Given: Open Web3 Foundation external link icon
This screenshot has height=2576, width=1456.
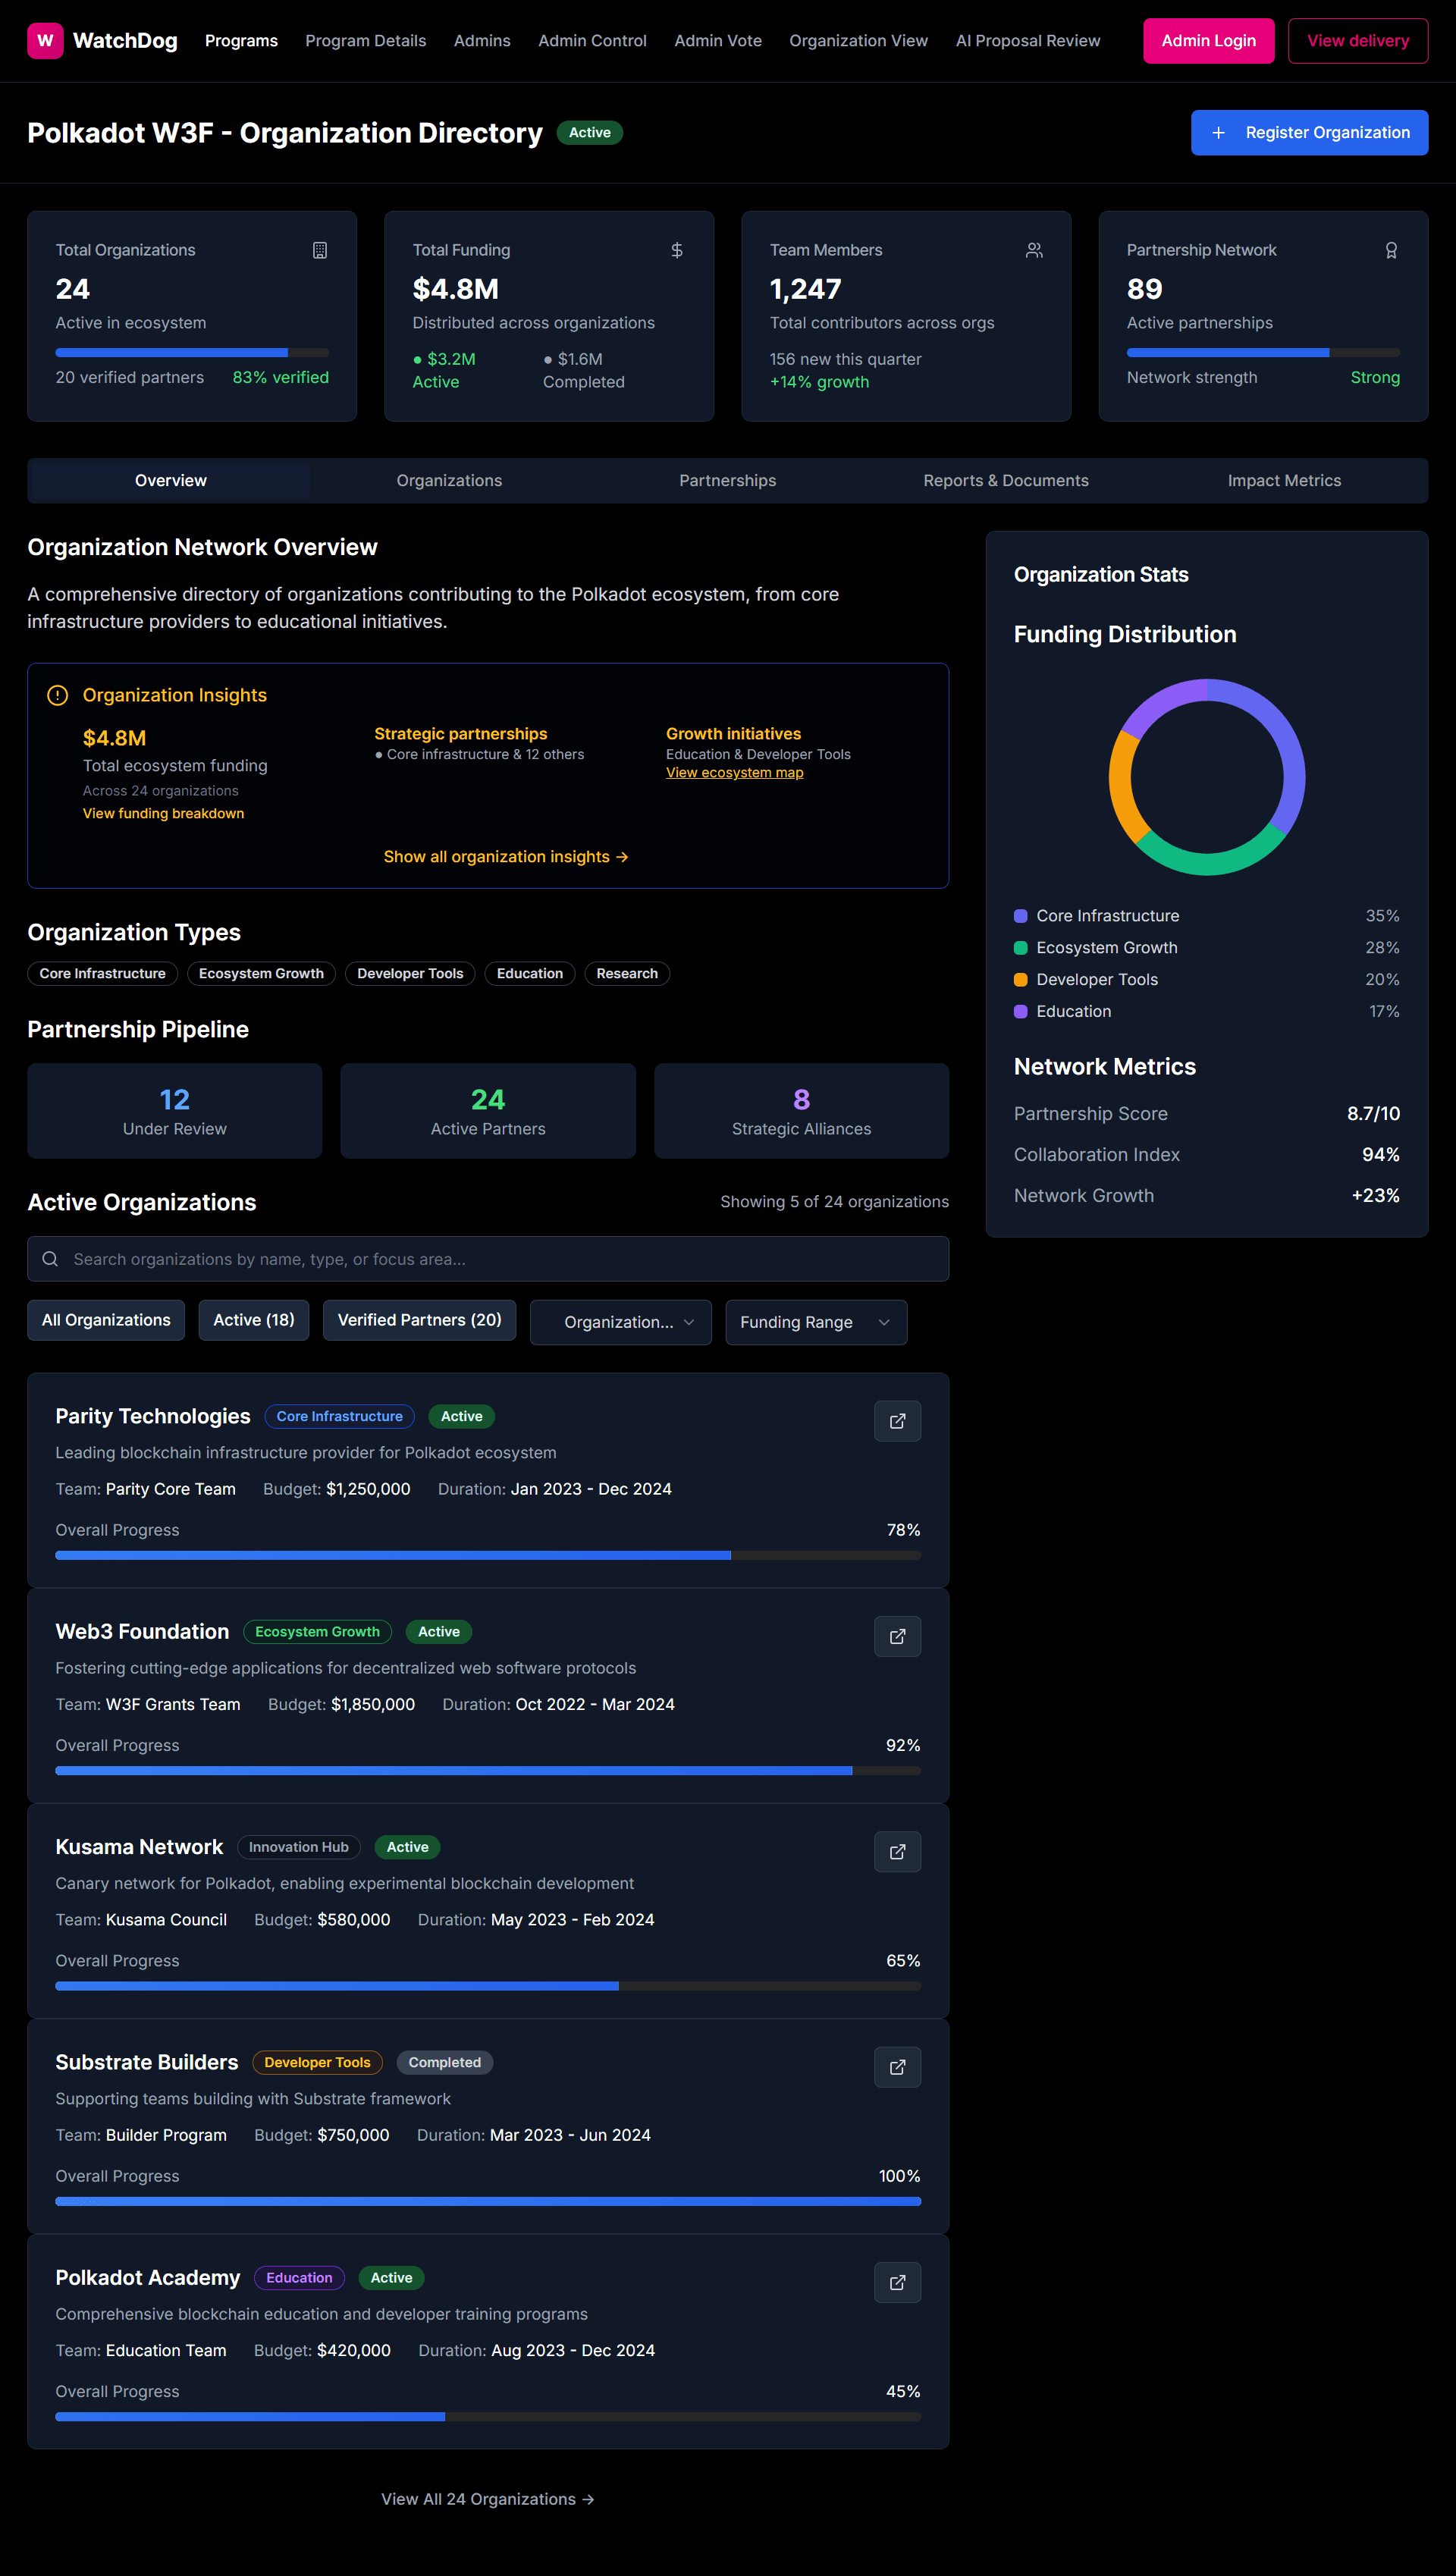Looking at the screenshot, I should (x=897, y=1636).
